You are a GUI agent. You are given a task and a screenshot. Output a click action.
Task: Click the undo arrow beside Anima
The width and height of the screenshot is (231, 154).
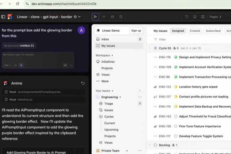(83, 83)
